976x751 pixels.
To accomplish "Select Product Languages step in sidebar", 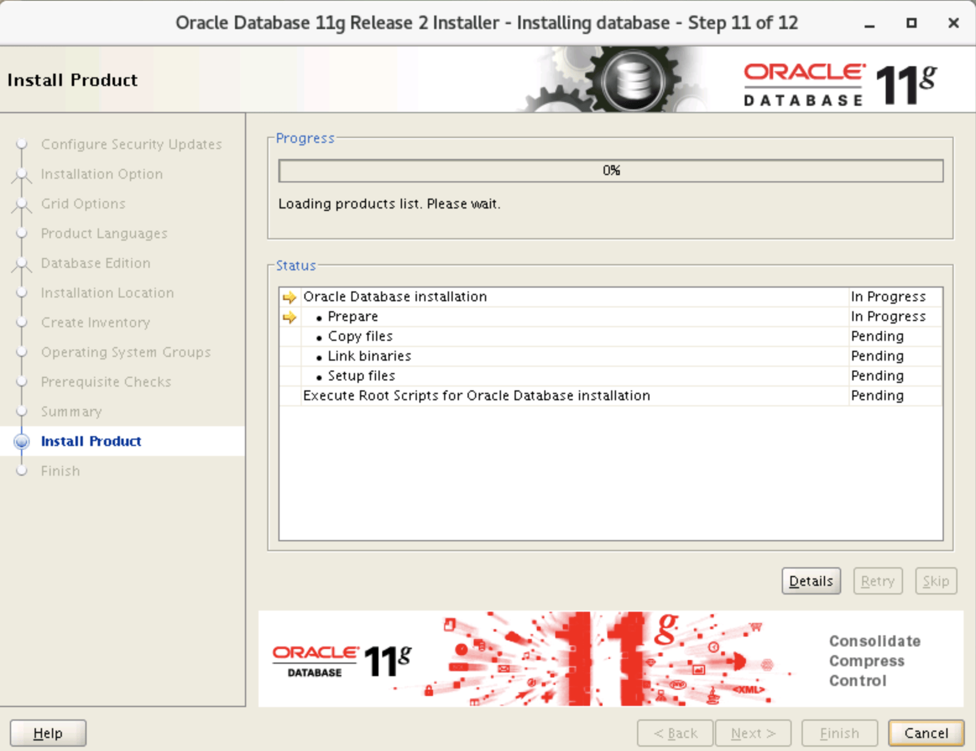I will tap(104, 233).
